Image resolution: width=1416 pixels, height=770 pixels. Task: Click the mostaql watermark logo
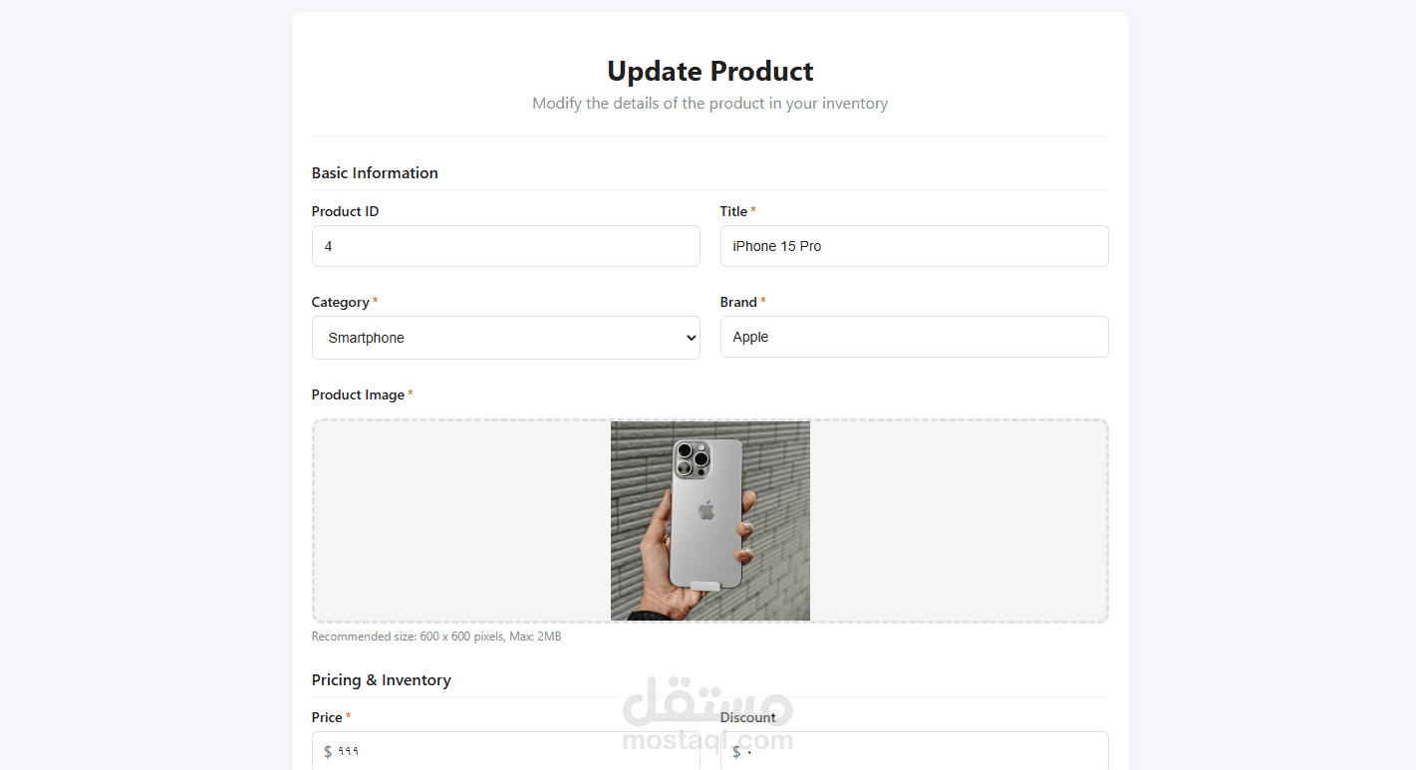(x=708, y=714)
